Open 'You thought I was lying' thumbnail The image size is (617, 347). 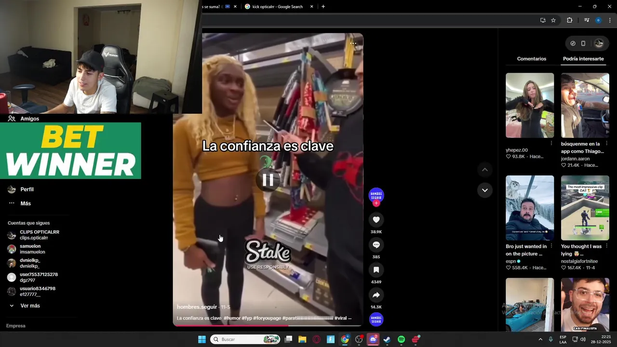click(585, 208)
